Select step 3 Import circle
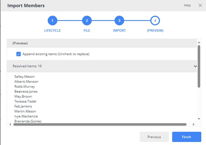206x145 pixels. pos(119,21)
